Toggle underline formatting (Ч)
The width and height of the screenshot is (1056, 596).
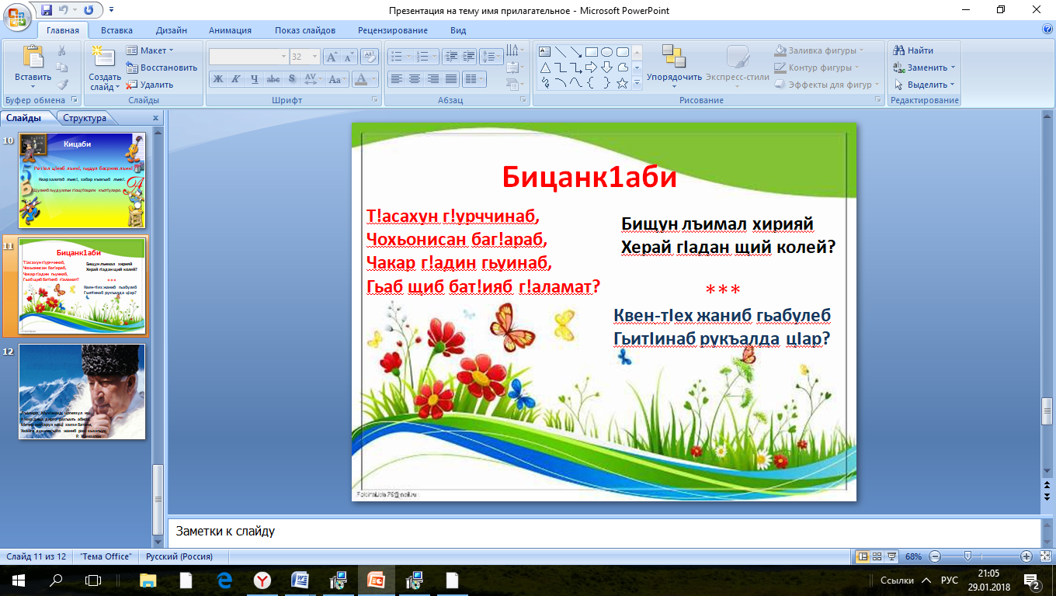pos(254,78)
